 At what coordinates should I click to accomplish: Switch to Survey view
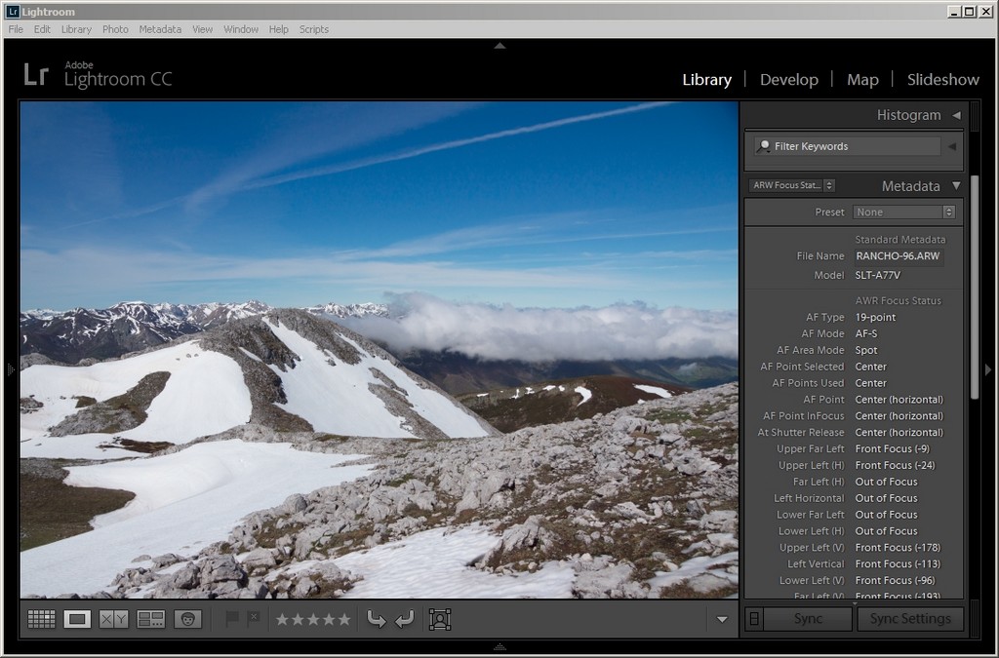(151, 619)
